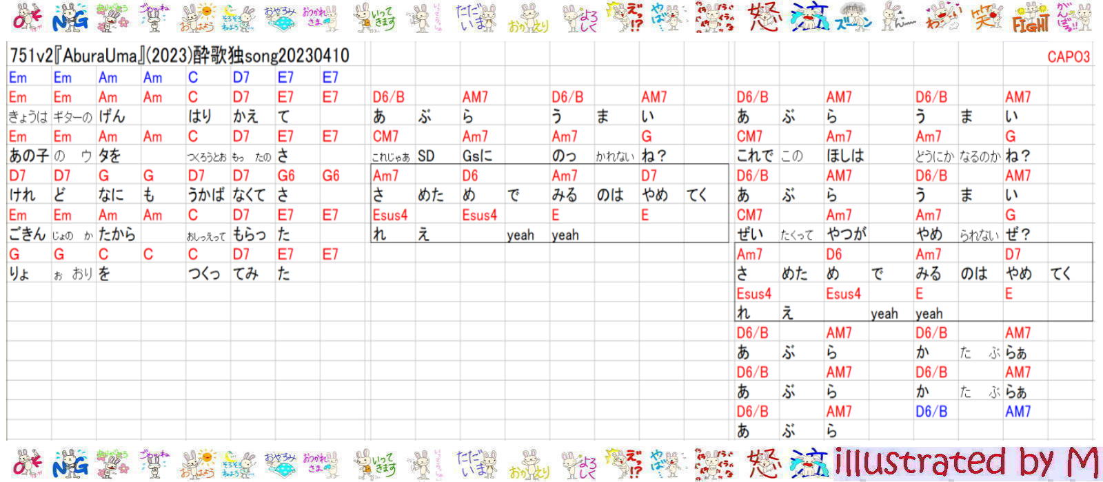Select the blue D6/B chord cell
This screenshot has height=482, width=1103.
931,412
